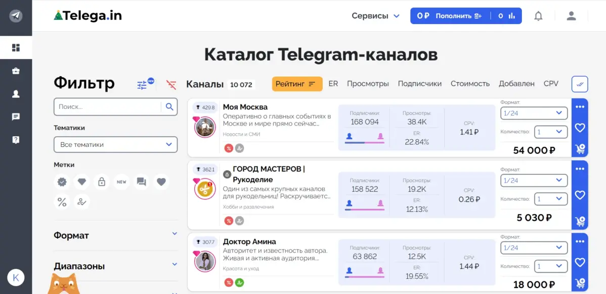Sort channels by Стоимость
The image size is (606, 294).
tap(470, 84)
